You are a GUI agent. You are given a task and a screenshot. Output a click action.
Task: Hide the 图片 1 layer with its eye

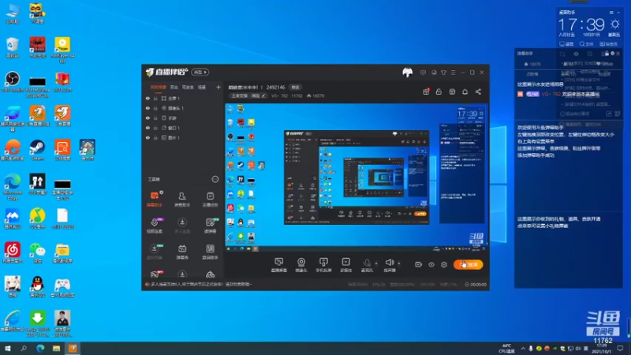(147, 137)
